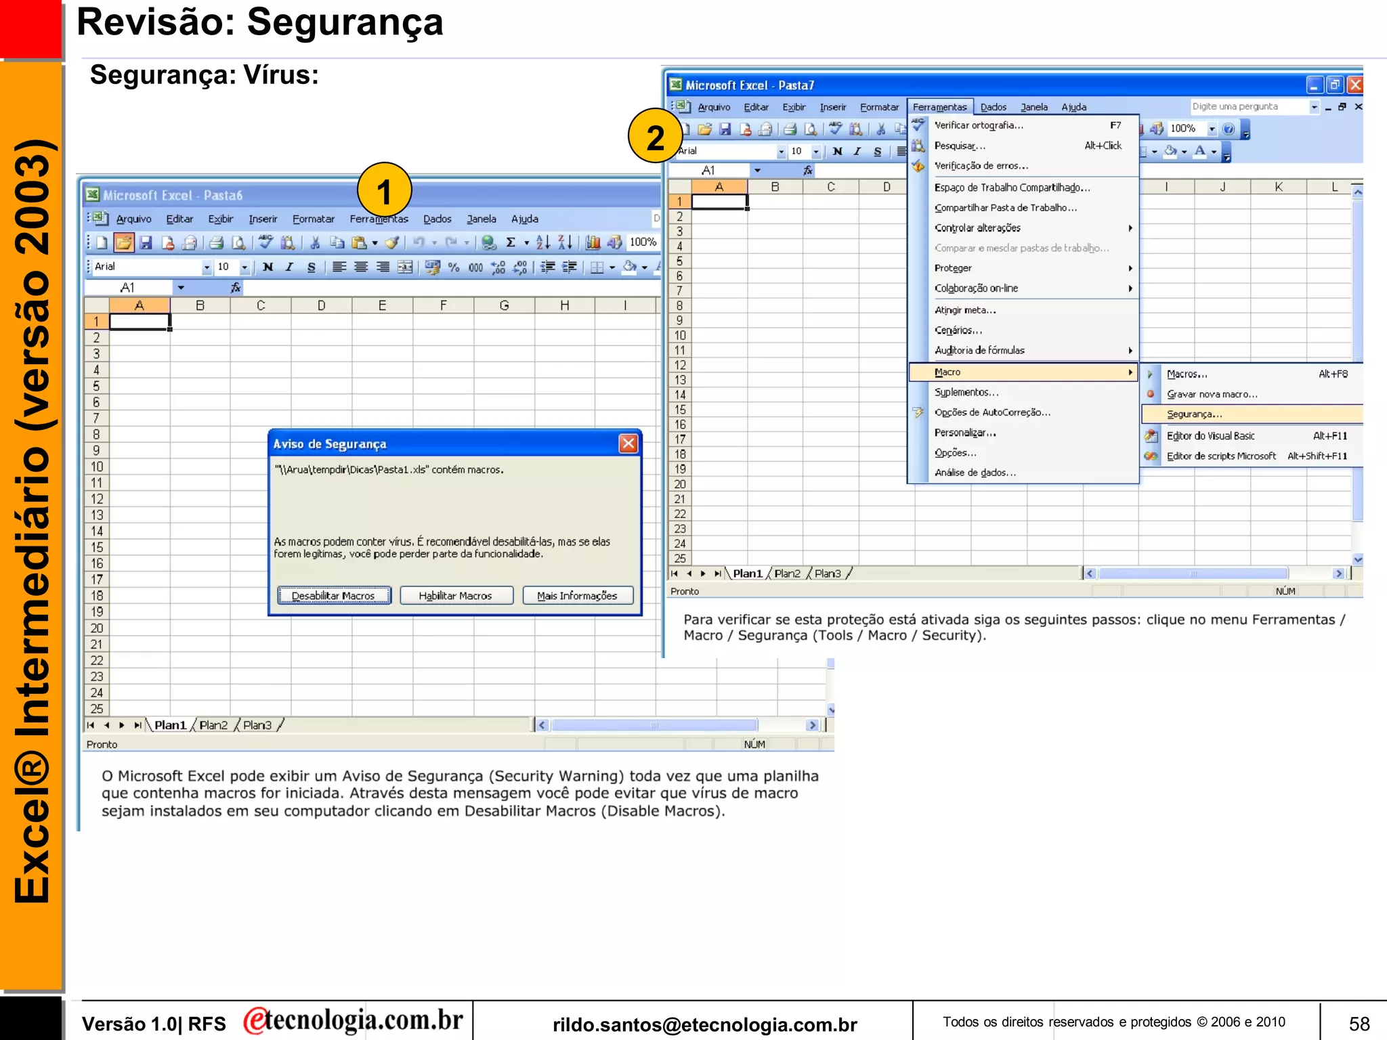Open font size dropdown in Pasta7
The height and width of the screenshot is (1040, 1387).
(816, 152)
